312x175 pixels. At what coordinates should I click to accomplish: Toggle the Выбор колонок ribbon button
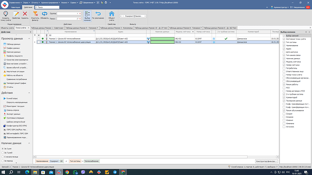pyautogui.click(x=87, y=16)
